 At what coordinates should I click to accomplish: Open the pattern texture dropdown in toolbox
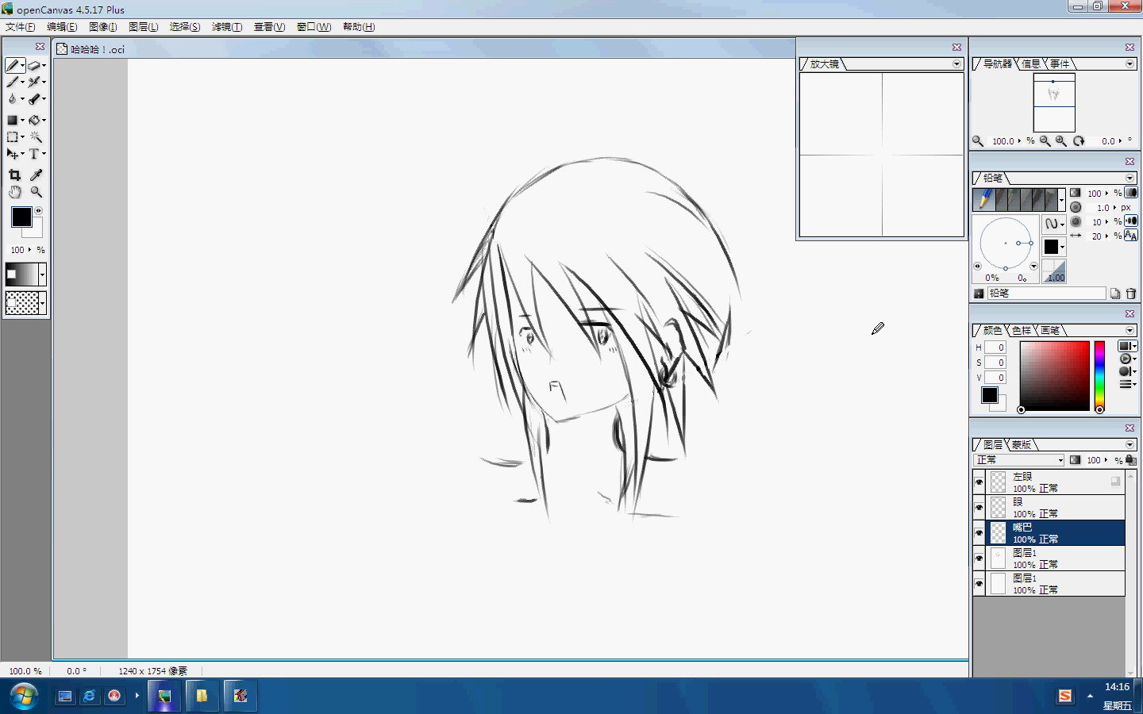click(x=42, y=303)
